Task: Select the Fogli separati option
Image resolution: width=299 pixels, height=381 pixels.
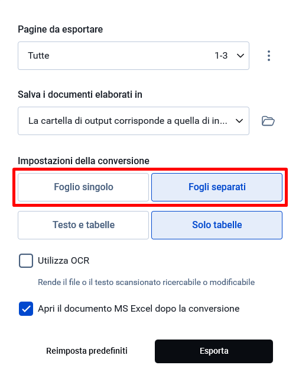Action: (x=217, y=187)
